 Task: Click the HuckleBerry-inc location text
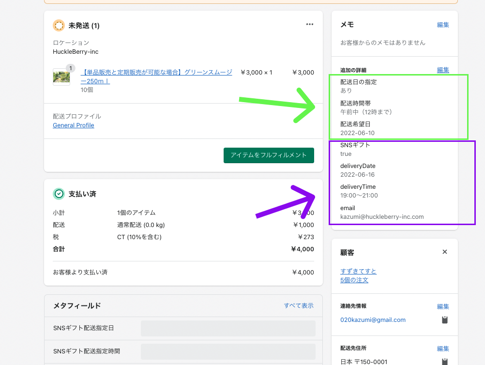coord(76,52)
